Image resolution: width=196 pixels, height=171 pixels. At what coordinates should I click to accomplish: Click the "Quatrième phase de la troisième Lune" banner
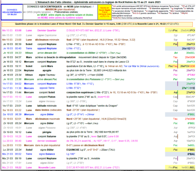pyautogui.click(x=97, y=24)
